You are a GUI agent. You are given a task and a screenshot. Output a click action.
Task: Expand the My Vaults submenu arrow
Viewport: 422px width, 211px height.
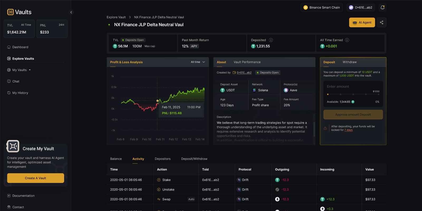click(x=30, y=70)
